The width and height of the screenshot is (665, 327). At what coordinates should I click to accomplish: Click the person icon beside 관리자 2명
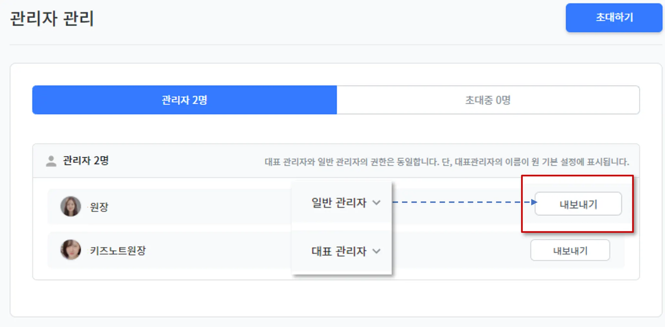pos(51,161)
